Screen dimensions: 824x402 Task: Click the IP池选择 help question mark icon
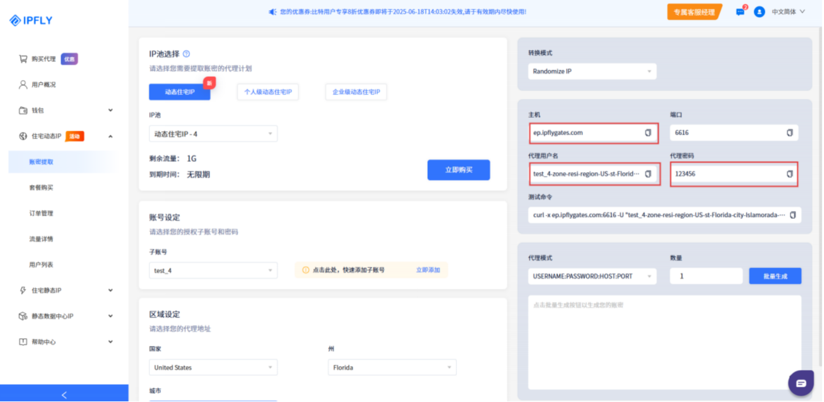(x=186, y=54)
